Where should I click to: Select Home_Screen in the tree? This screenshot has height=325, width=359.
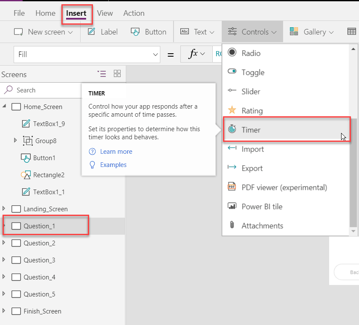43,107
